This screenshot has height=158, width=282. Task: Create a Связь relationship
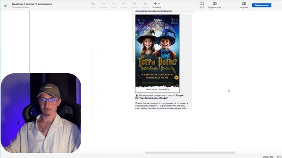(x=114, y=5)
